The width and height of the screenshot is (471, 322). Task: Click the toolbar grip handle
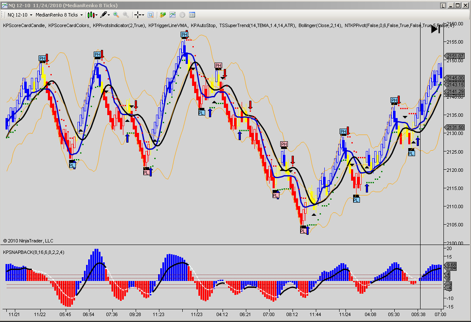tap(3, 15)
